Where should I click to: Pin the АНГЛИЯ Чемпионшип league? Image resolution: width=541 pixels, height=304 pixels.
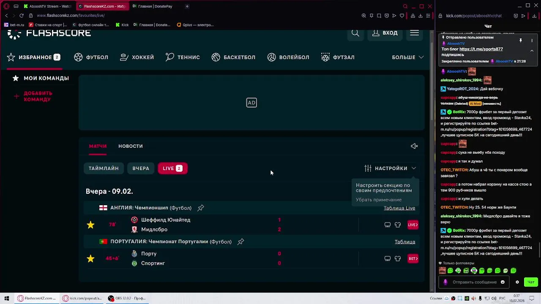tap(201, 208)
